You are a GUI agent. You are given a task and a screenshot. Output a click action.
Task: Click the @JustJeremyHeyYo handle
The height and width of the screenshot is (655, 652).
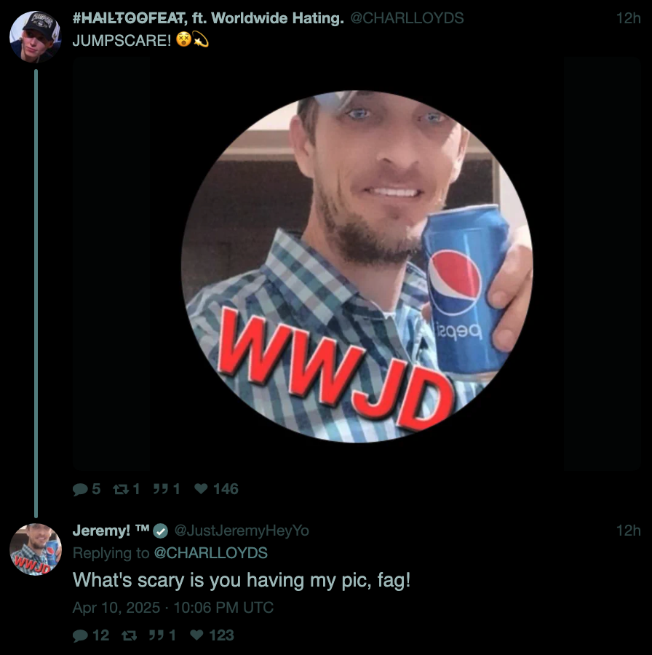click(242, 531)
